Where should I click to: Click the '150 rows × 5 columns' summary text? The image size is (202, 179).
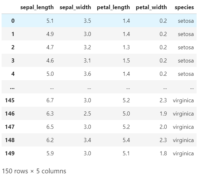pos(34,171)
